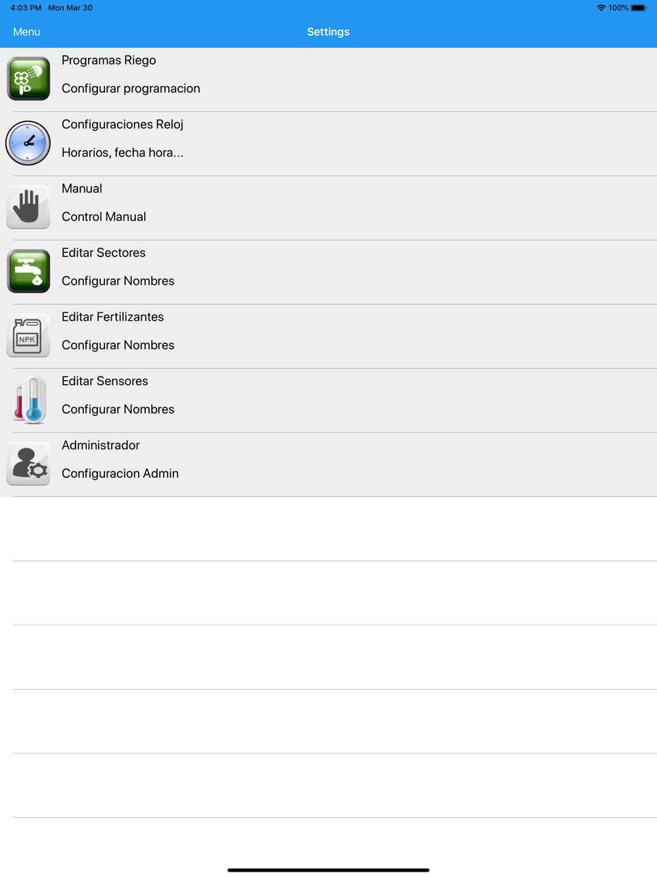The image size is (657, 877).
Task: Tap the battery indicator in status bar
Action: (639, 8)
